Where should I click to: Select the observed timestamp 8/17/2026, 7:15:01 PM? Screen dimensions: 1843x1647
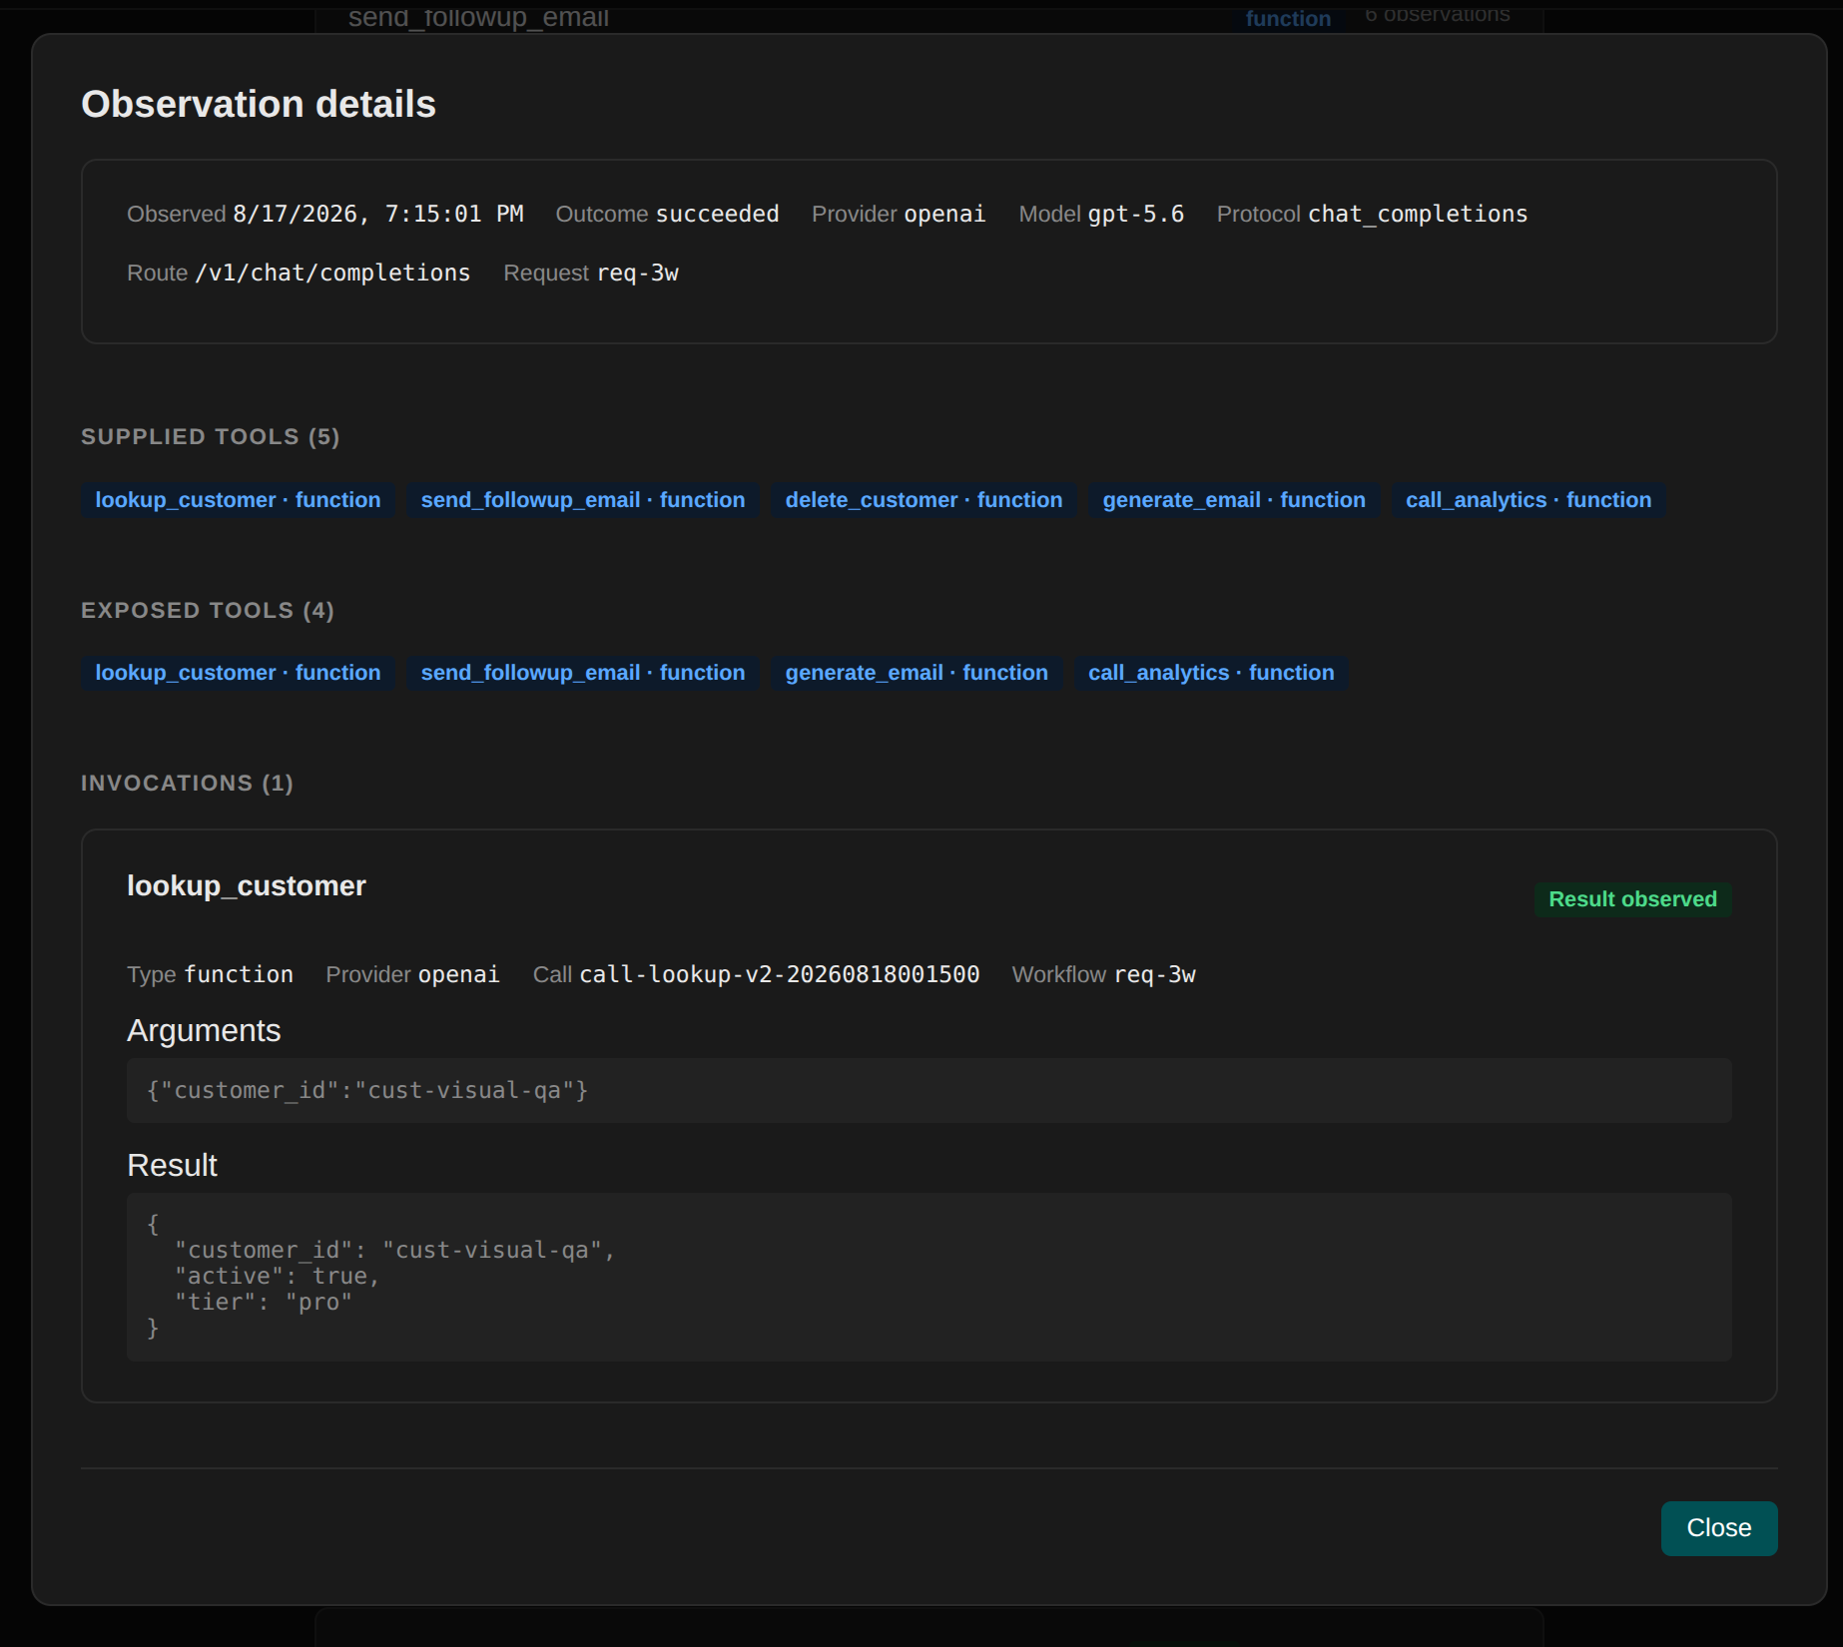pyautogui.click(x=378, y=215)
